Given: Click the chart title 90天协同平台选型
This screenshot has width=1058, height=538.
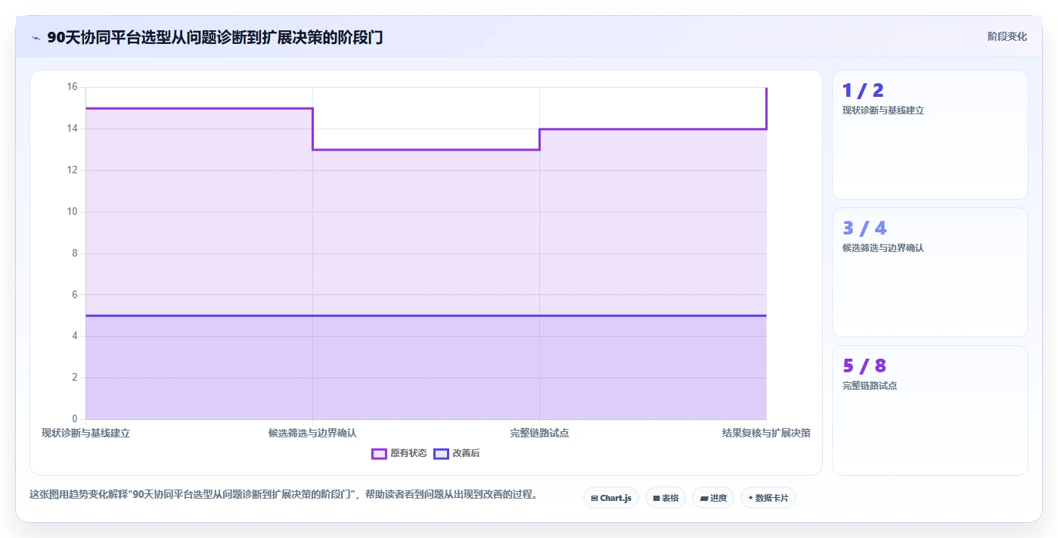Looking at the screenshot, I should tap(215, 37).
